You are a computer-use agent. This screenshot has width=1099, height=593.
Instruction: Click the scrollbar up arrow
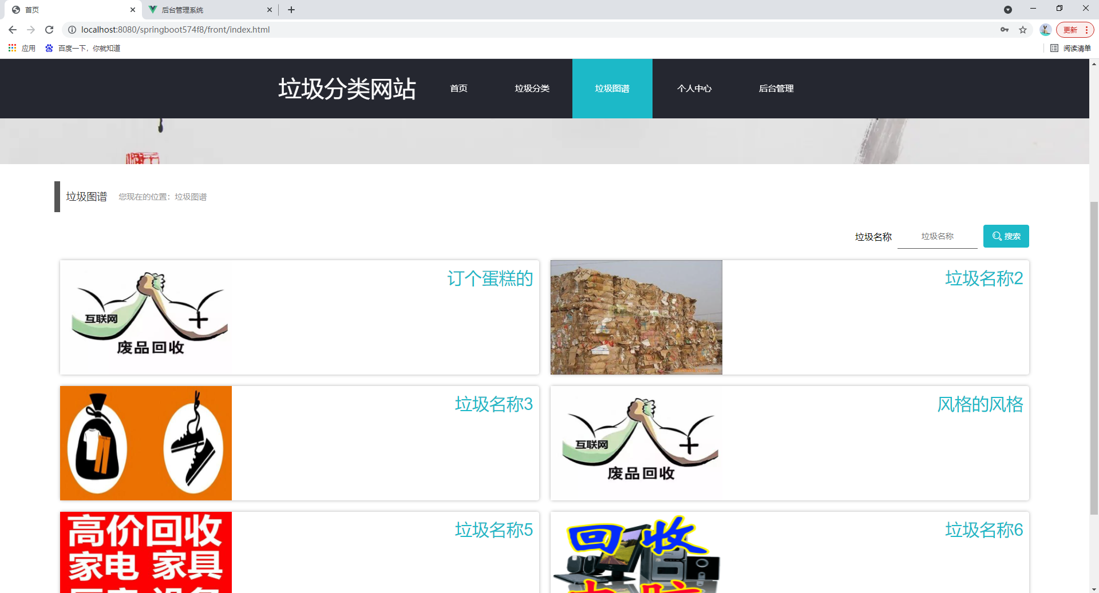1094,63
